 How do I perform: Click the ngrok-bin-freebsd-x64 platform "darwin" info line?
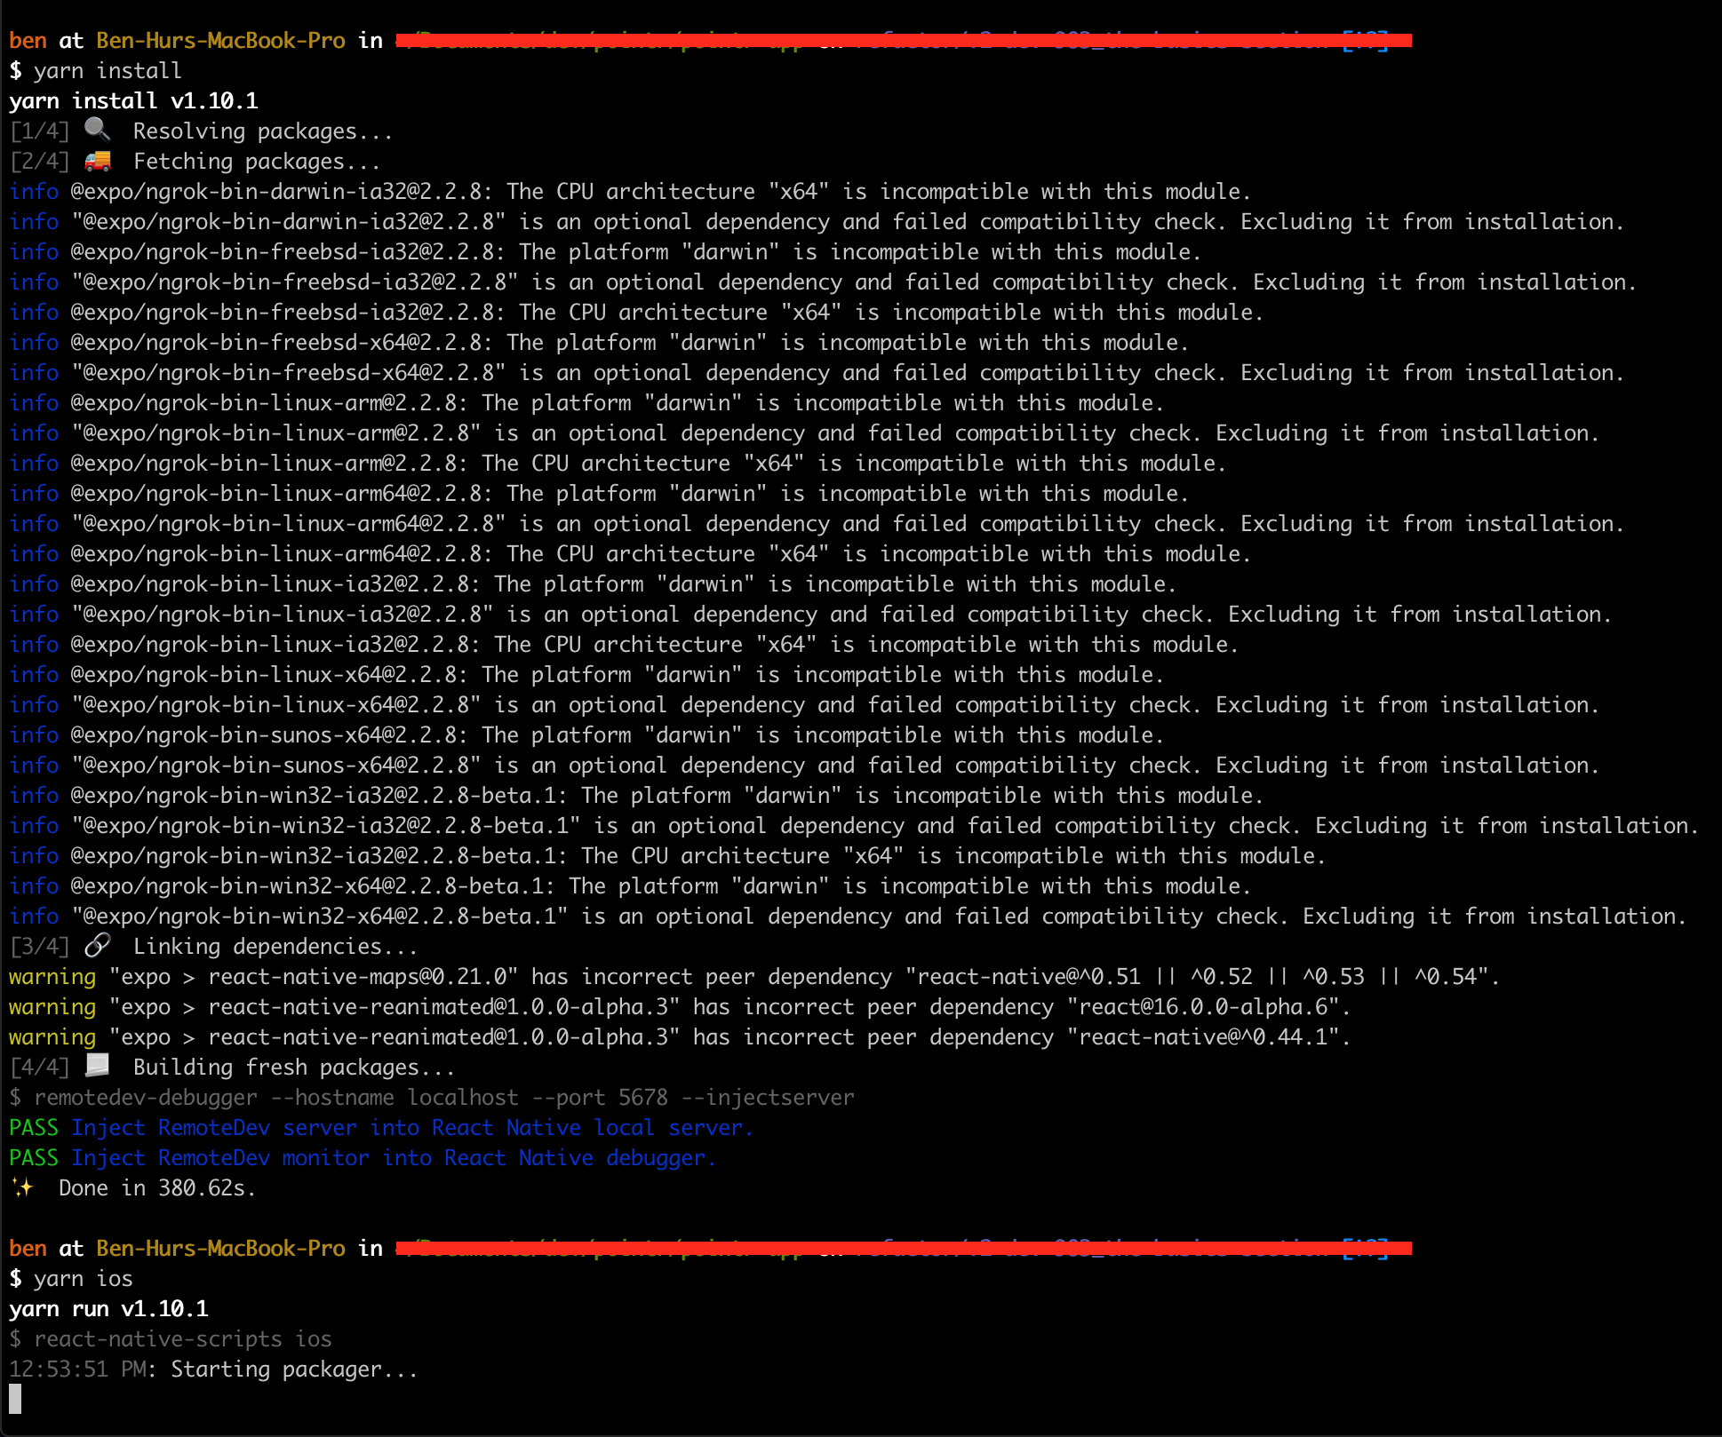point(599,343)
